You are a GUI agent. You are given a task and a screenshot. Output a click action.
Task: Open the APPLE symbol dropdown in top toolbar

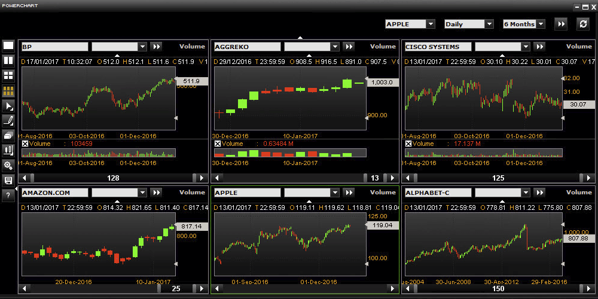(430, 24)
